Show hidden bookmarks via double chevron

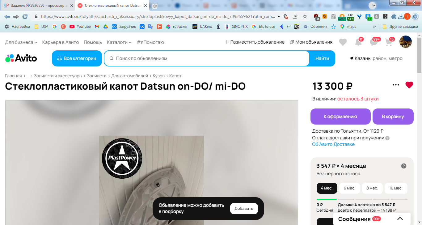coord(374,27)
